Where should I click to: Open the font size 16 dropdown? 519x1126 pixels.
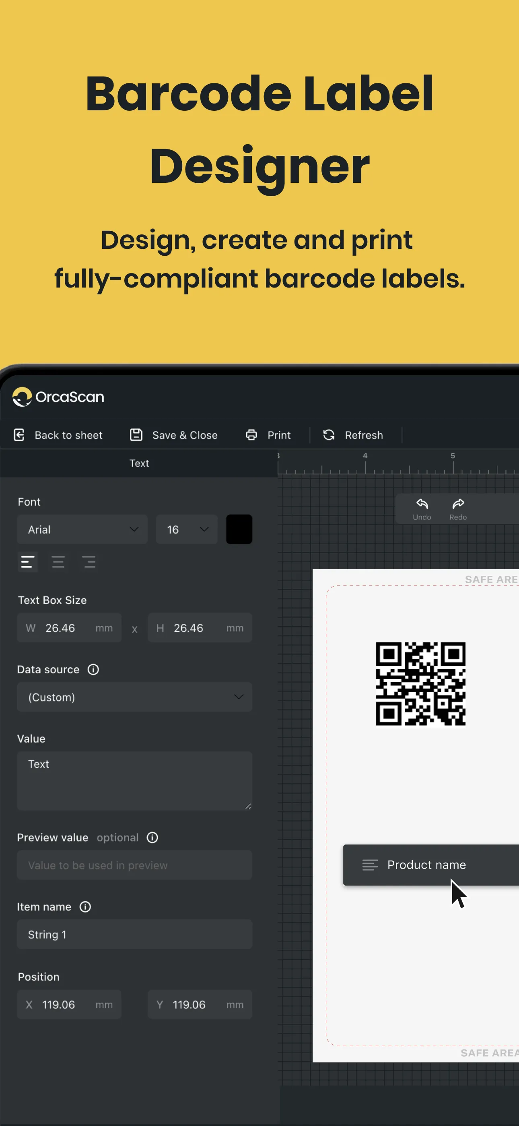click(187, 529)
